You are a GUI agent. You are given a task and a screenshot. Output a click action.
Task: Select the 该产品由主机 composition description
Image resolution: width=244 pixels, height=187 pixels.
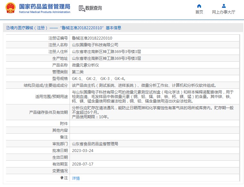click(144, 85)
